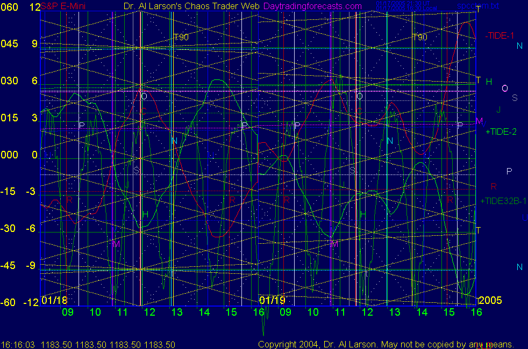Click the '01/17/2005 21:30 UT' timestamp
The image size is (528, 349).
(403, 3)
